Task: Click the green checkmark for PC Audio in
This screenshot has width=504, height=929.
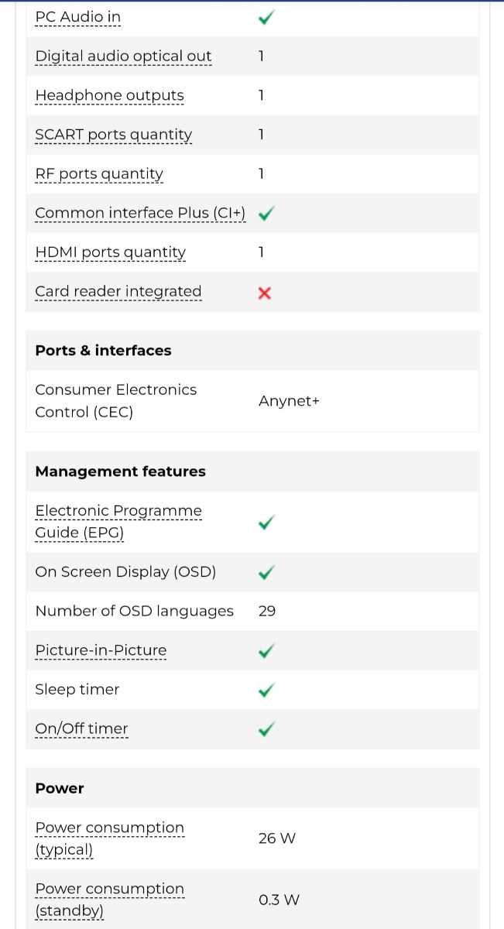Action: [266, 17]
